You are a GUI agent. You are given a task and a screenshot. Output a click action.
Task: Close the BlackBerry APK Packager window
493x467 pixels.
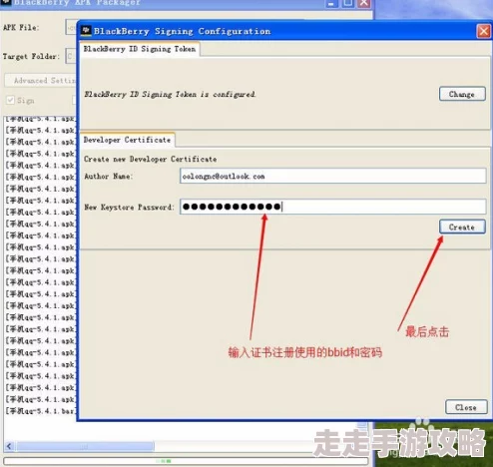364,3
